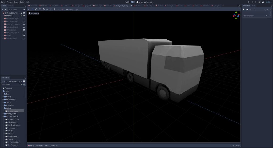Toggle distraction-free mode icon
This screenshot has width=273, height=148.
point(239,6)
